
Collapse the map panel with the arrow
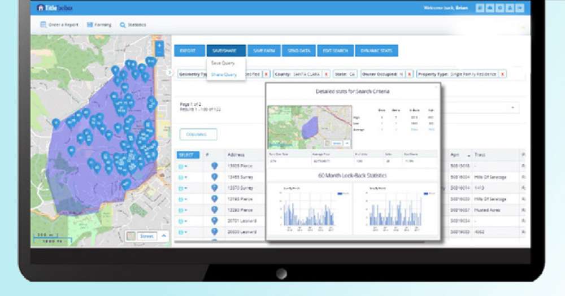click(169, 72)
